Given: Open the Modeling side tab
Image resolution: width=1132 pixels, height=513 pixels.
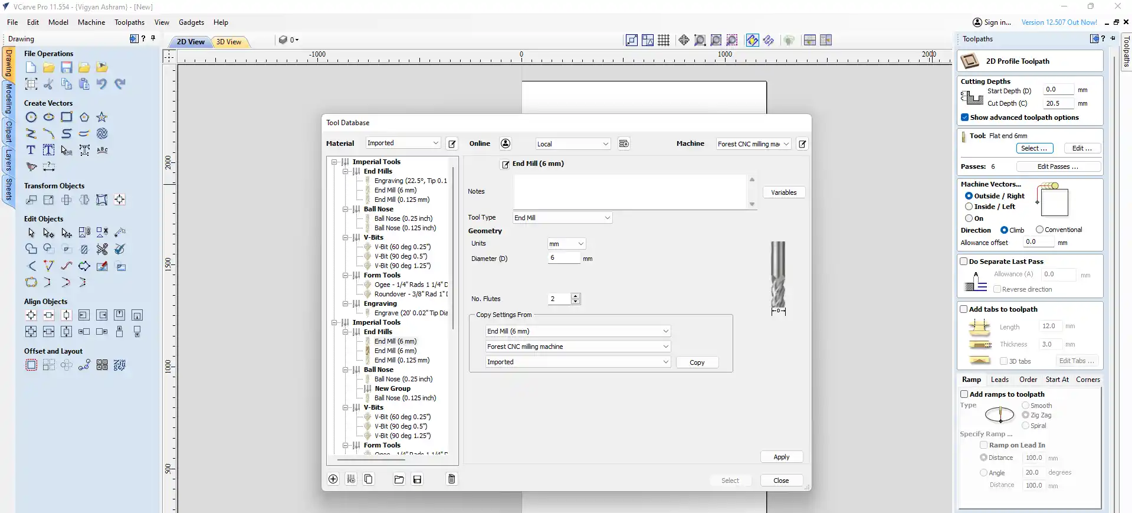Looking at the screenshot, I should [x=9, y=98].
